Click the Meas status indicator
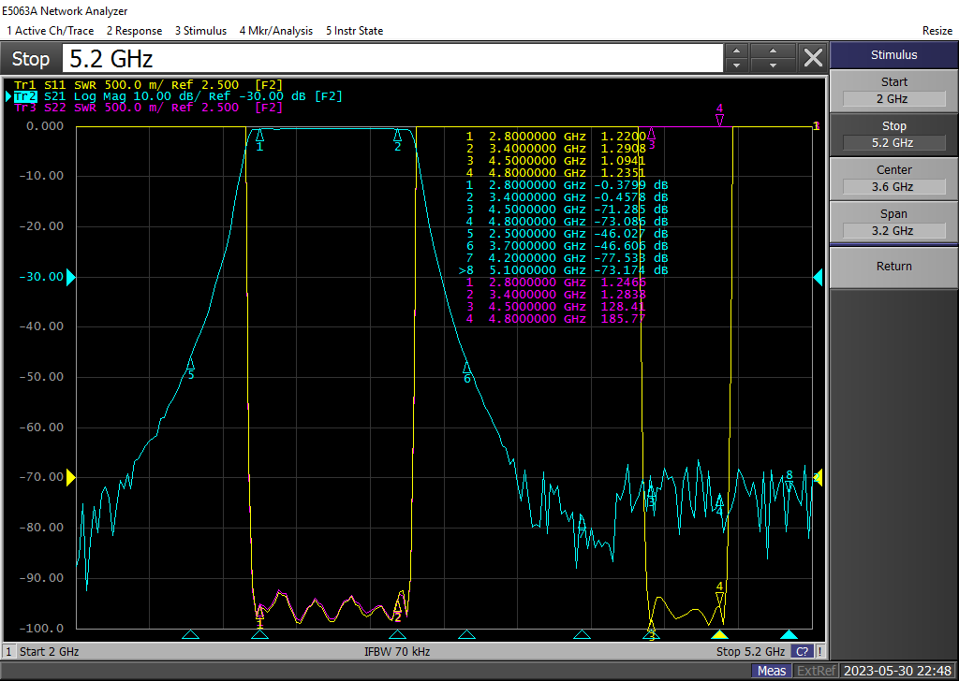This screenshot has height=681, width=959. [x=772, y=671]
